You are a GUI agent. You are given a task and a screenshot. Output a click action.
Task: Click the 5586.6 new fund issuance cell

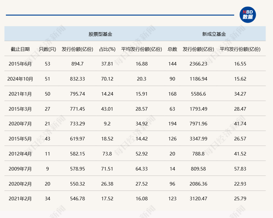point(199,94)
